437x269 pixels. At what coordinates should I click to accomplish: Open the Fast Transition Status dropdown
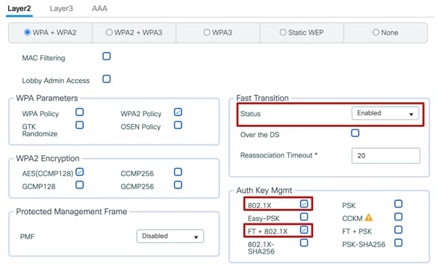(385, 113)
